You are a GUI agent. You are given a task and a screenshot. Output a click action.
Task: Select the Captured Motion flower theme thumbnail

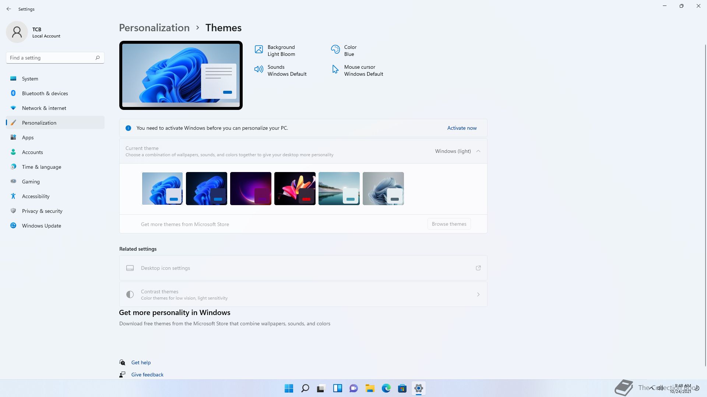point(295,189)
